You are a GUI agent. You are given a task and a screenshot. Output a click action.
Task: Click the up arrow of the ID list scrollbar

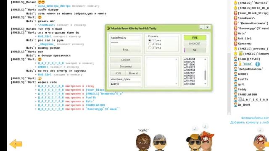[205, 59]
